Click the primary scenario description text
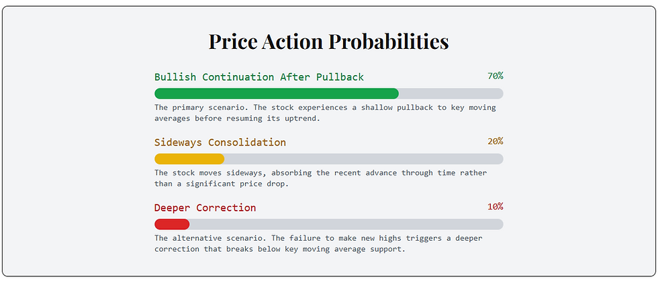The image size is (658, 283). (x=325, y=113)
